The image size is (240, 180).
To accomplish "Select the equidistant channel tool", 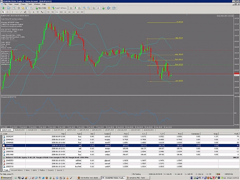I will [x=25, y=12].
